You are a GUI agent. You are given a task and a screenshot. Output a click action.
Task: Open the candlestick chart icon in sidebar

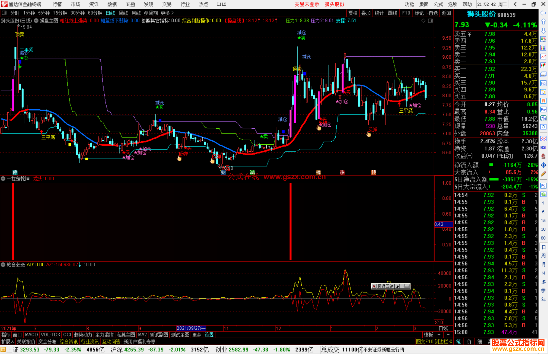point(543,65)
